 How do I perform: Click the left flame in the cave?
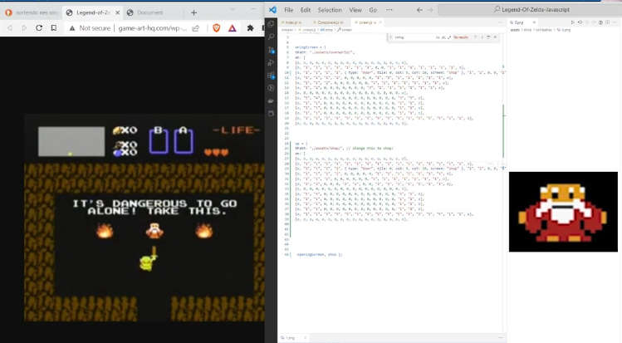(105, 230)
